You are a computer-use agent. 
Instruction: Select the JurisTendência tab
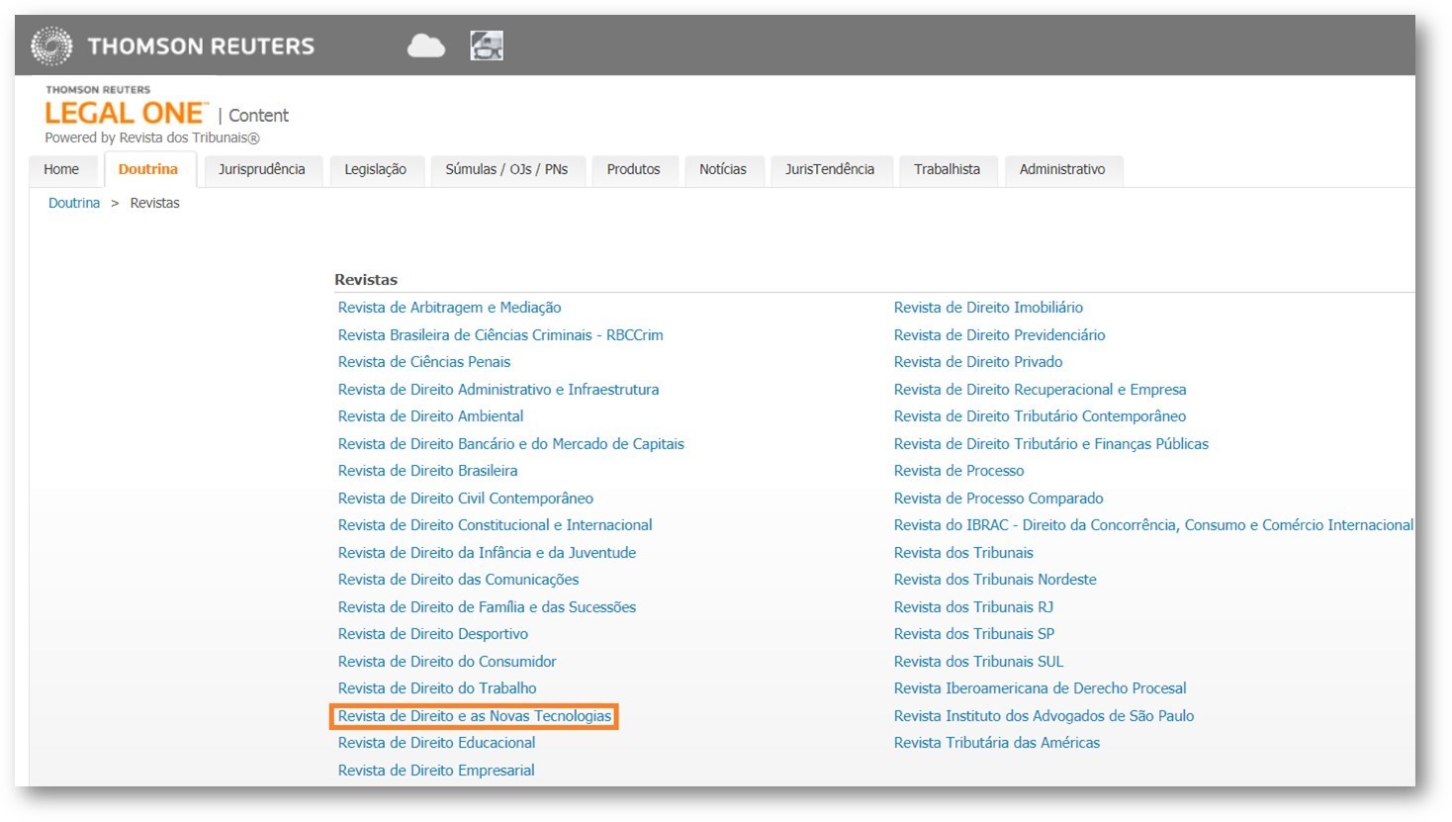click(x=830, y=169)
